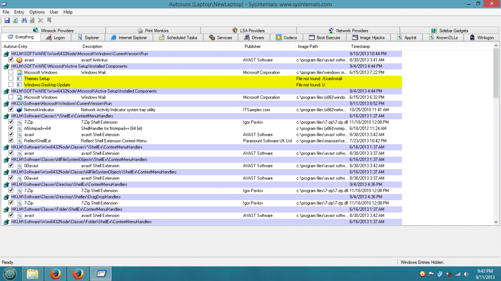Click the avast tray icon

(x=422, y=274)
